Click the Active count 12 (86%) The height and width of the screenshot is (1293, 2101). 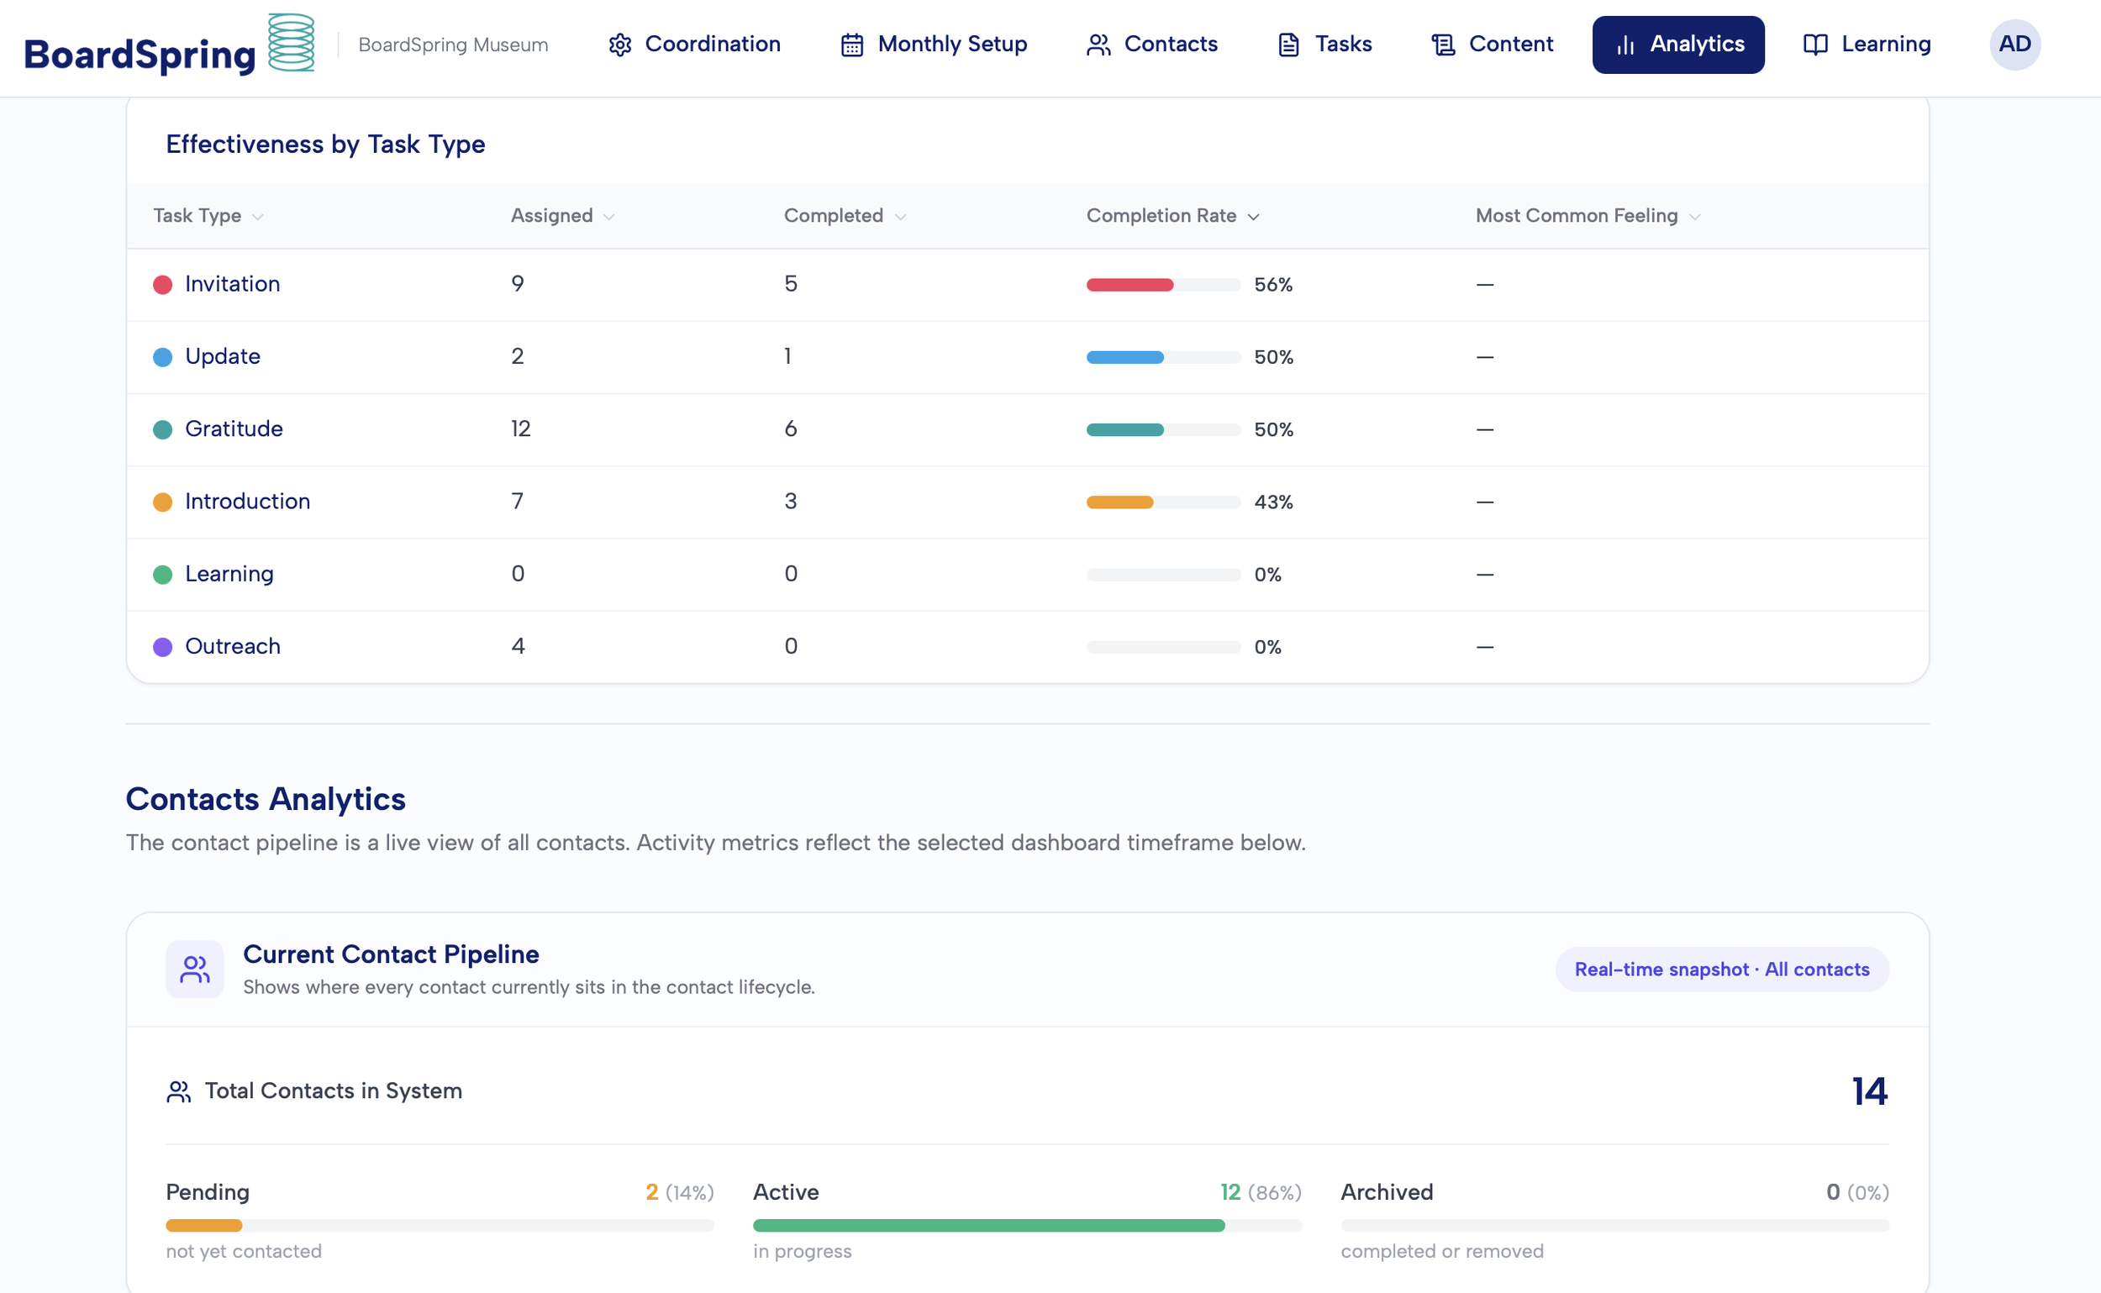(1260, 1192)
